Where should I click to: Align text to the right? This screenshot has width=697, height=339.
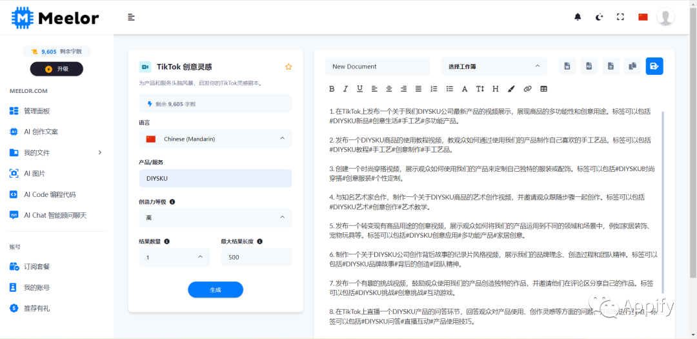coord(403,89)
